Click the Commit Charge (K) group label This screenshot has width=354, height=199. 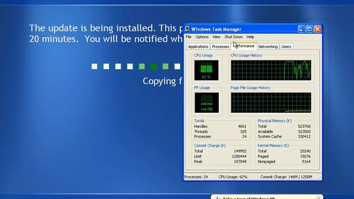[210, 145]
